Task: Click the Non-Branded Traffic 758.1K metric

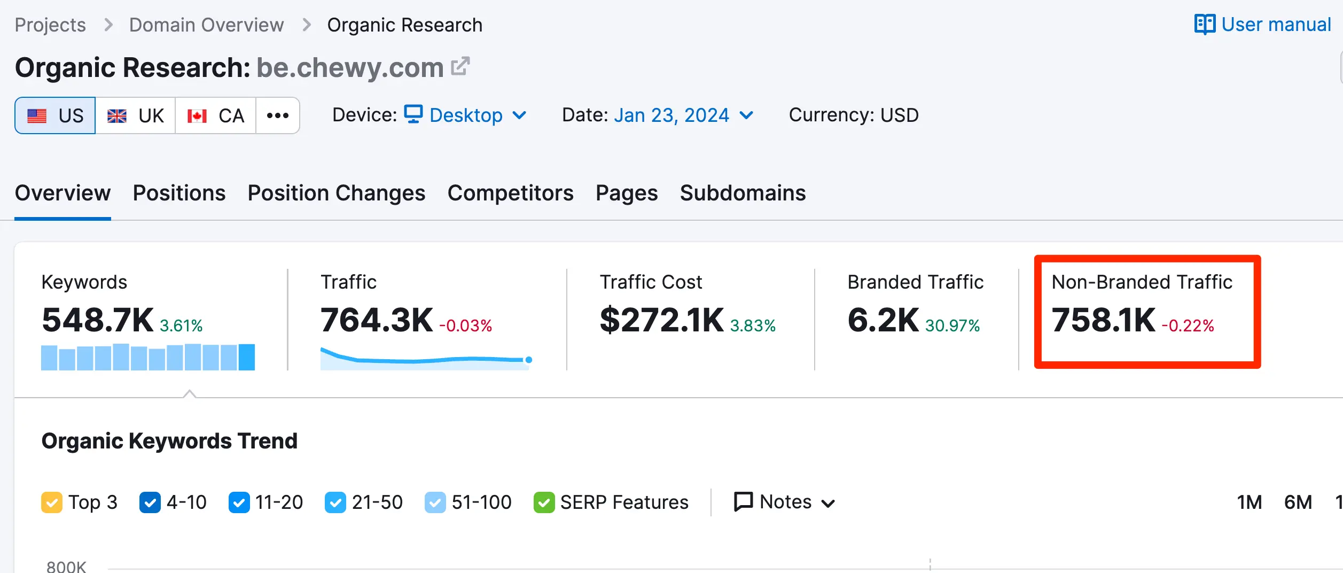Action: pyautogui.click(x=1103, y=320)
